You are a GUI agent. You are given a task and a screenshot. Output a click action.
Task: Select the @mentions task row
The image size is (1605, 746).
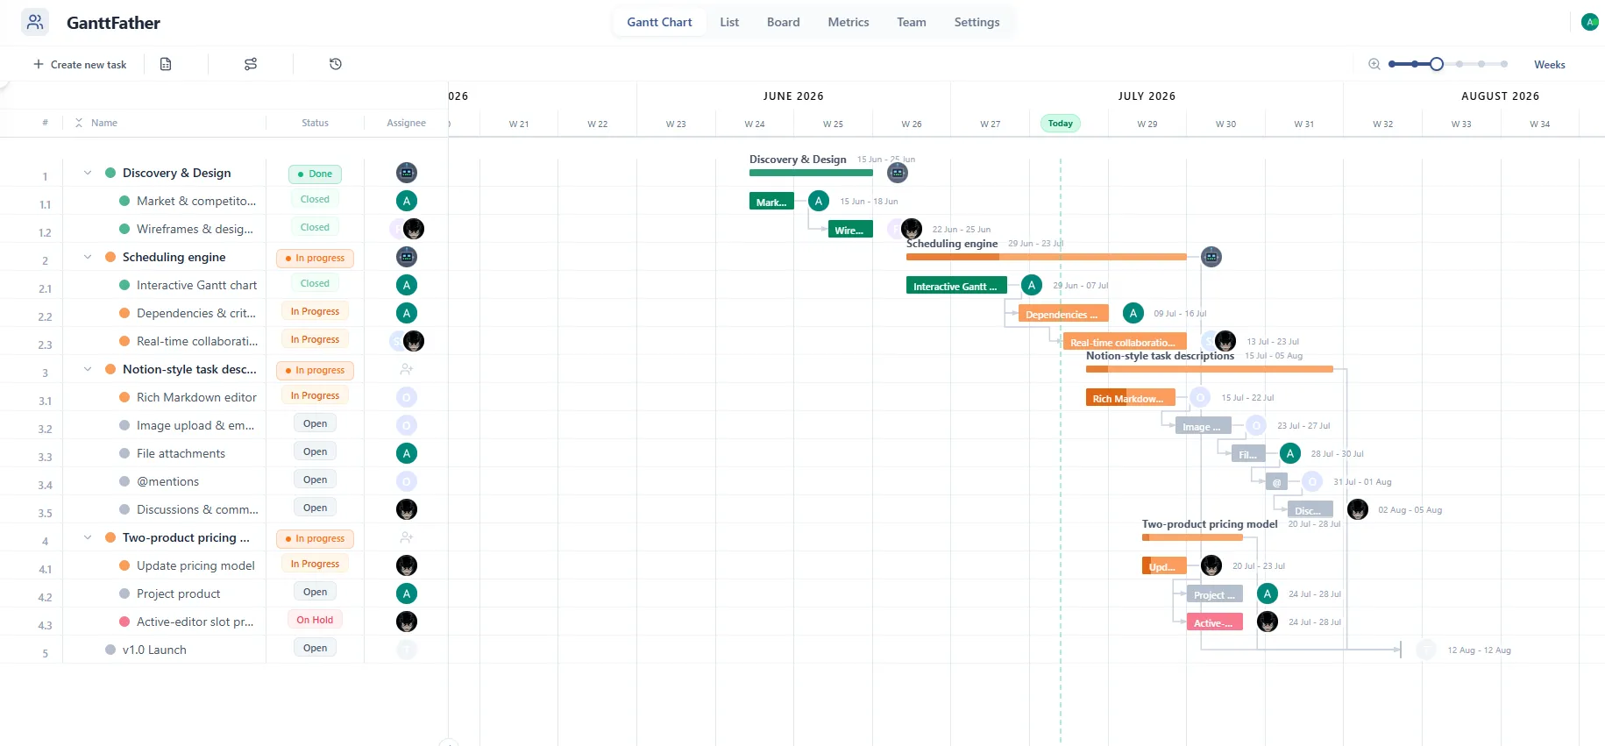[x=224, y=481]
